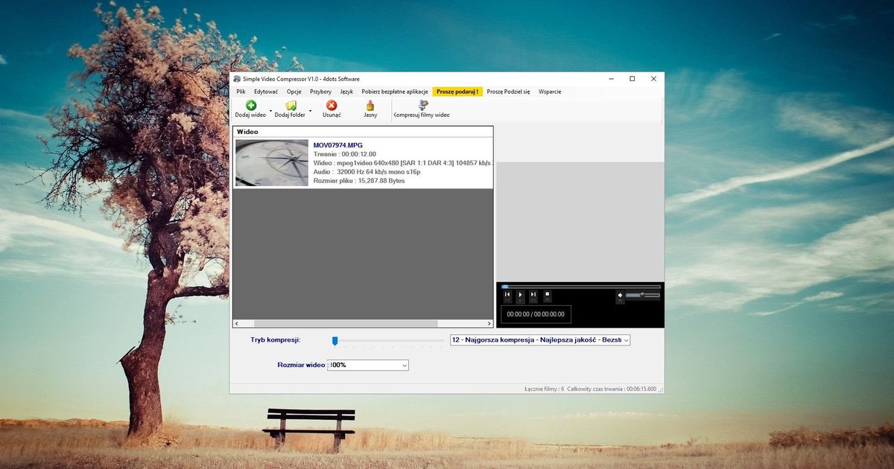894x469 pixels.
Task: Open the Plik menu
Action: (241, 92)
